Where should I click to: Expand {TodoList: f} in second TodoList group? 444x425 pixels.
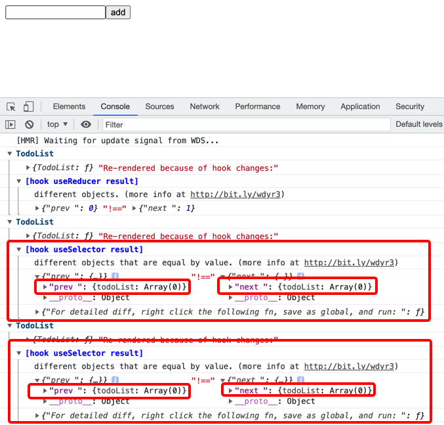pos(28,236)
